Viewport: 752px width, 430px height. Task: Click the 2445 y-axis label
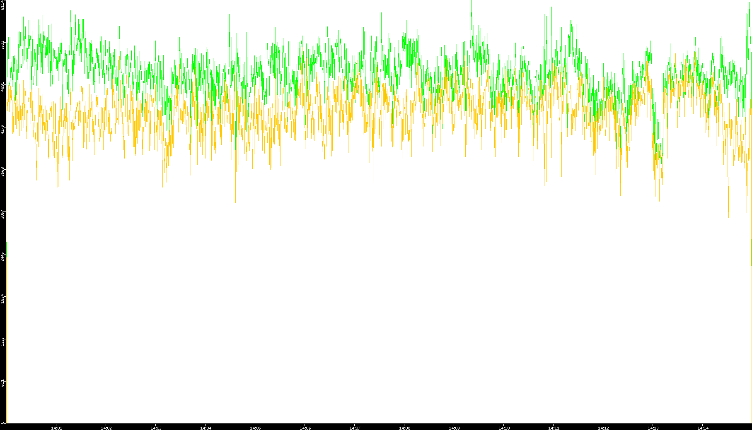coord(3,256)
